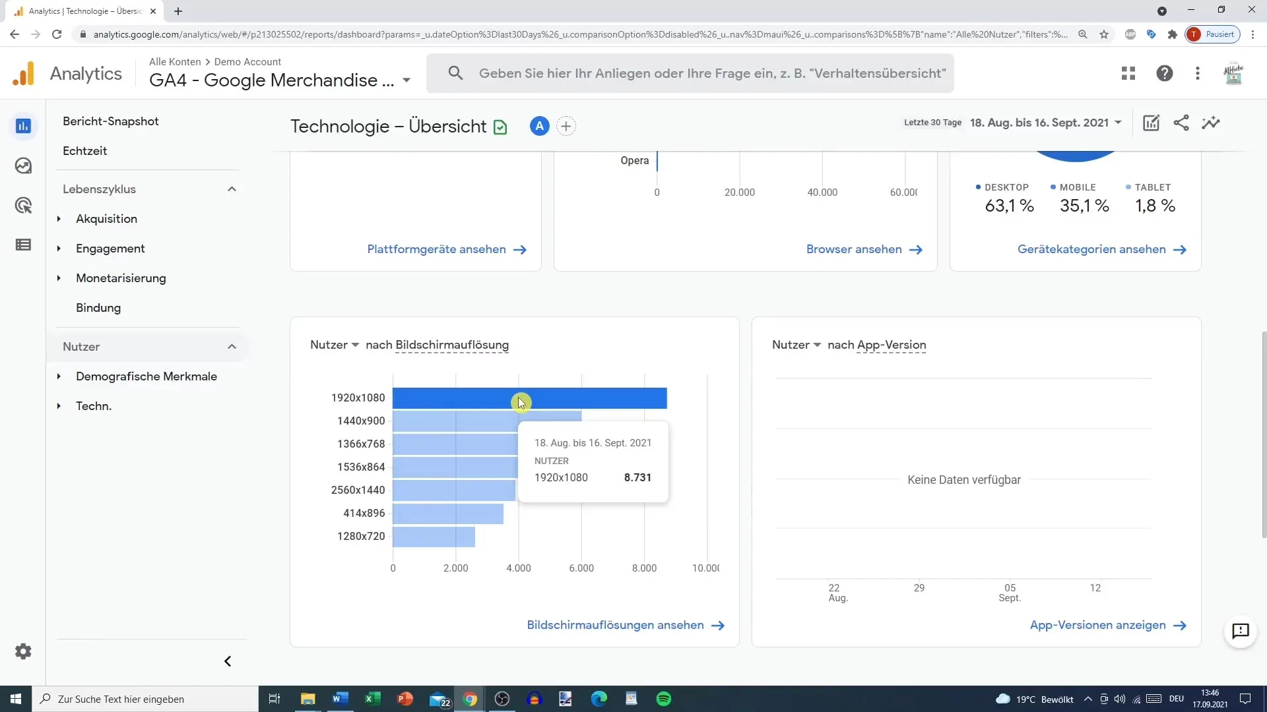Click the browser address bar
1267x712 pixels.
click(x=579, y=34)
